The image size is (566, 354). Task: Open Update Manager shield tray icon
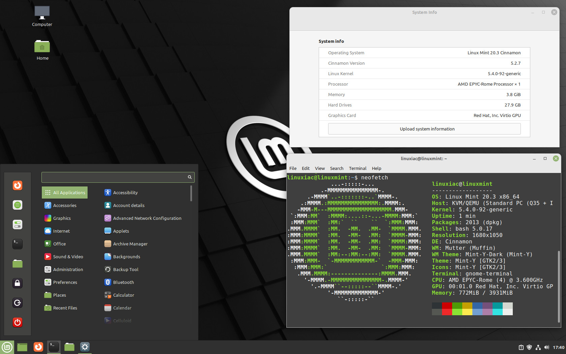point(529,347)
